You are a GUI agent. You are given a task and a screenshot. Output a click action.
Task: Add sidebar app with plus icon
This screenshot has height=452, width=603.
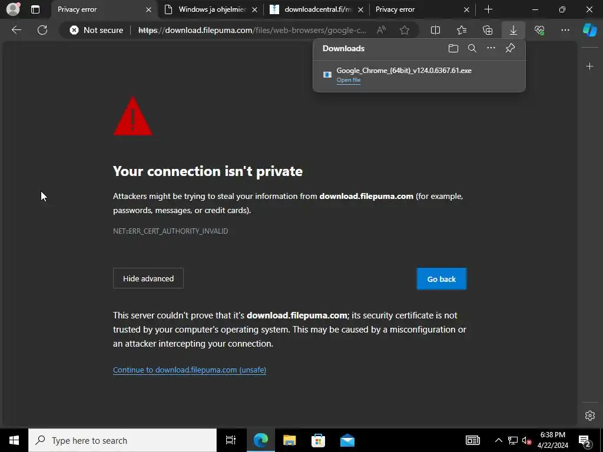tap(590, 67)
